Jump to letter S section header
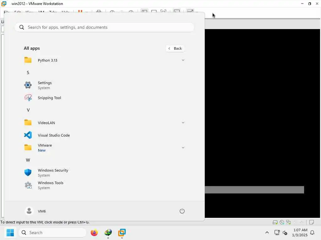321x240 pixels. (28, 72)
